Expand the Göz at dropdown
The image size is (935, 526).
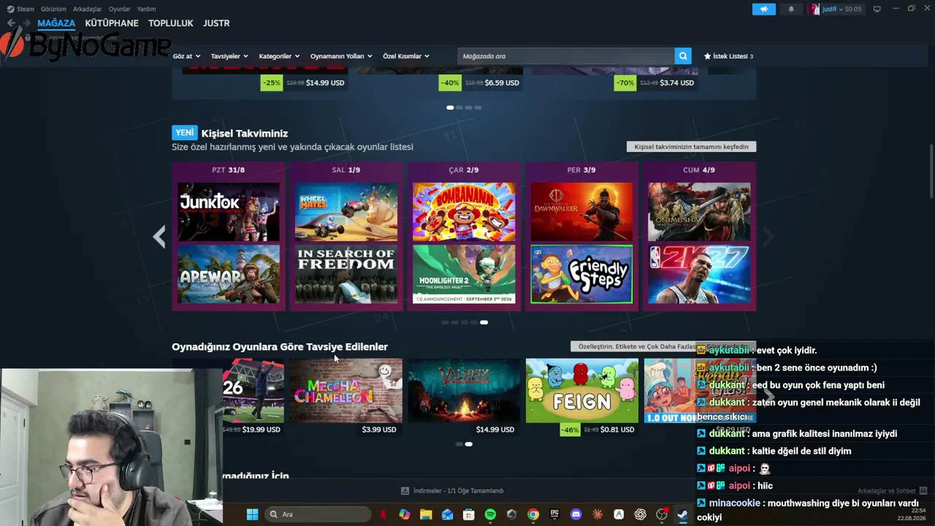click(x=188, y=56)
